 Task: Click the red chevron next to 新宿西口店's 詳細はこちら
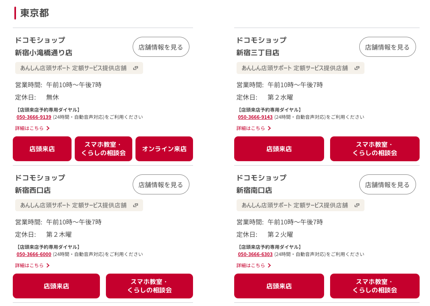[x=48, y=265]
